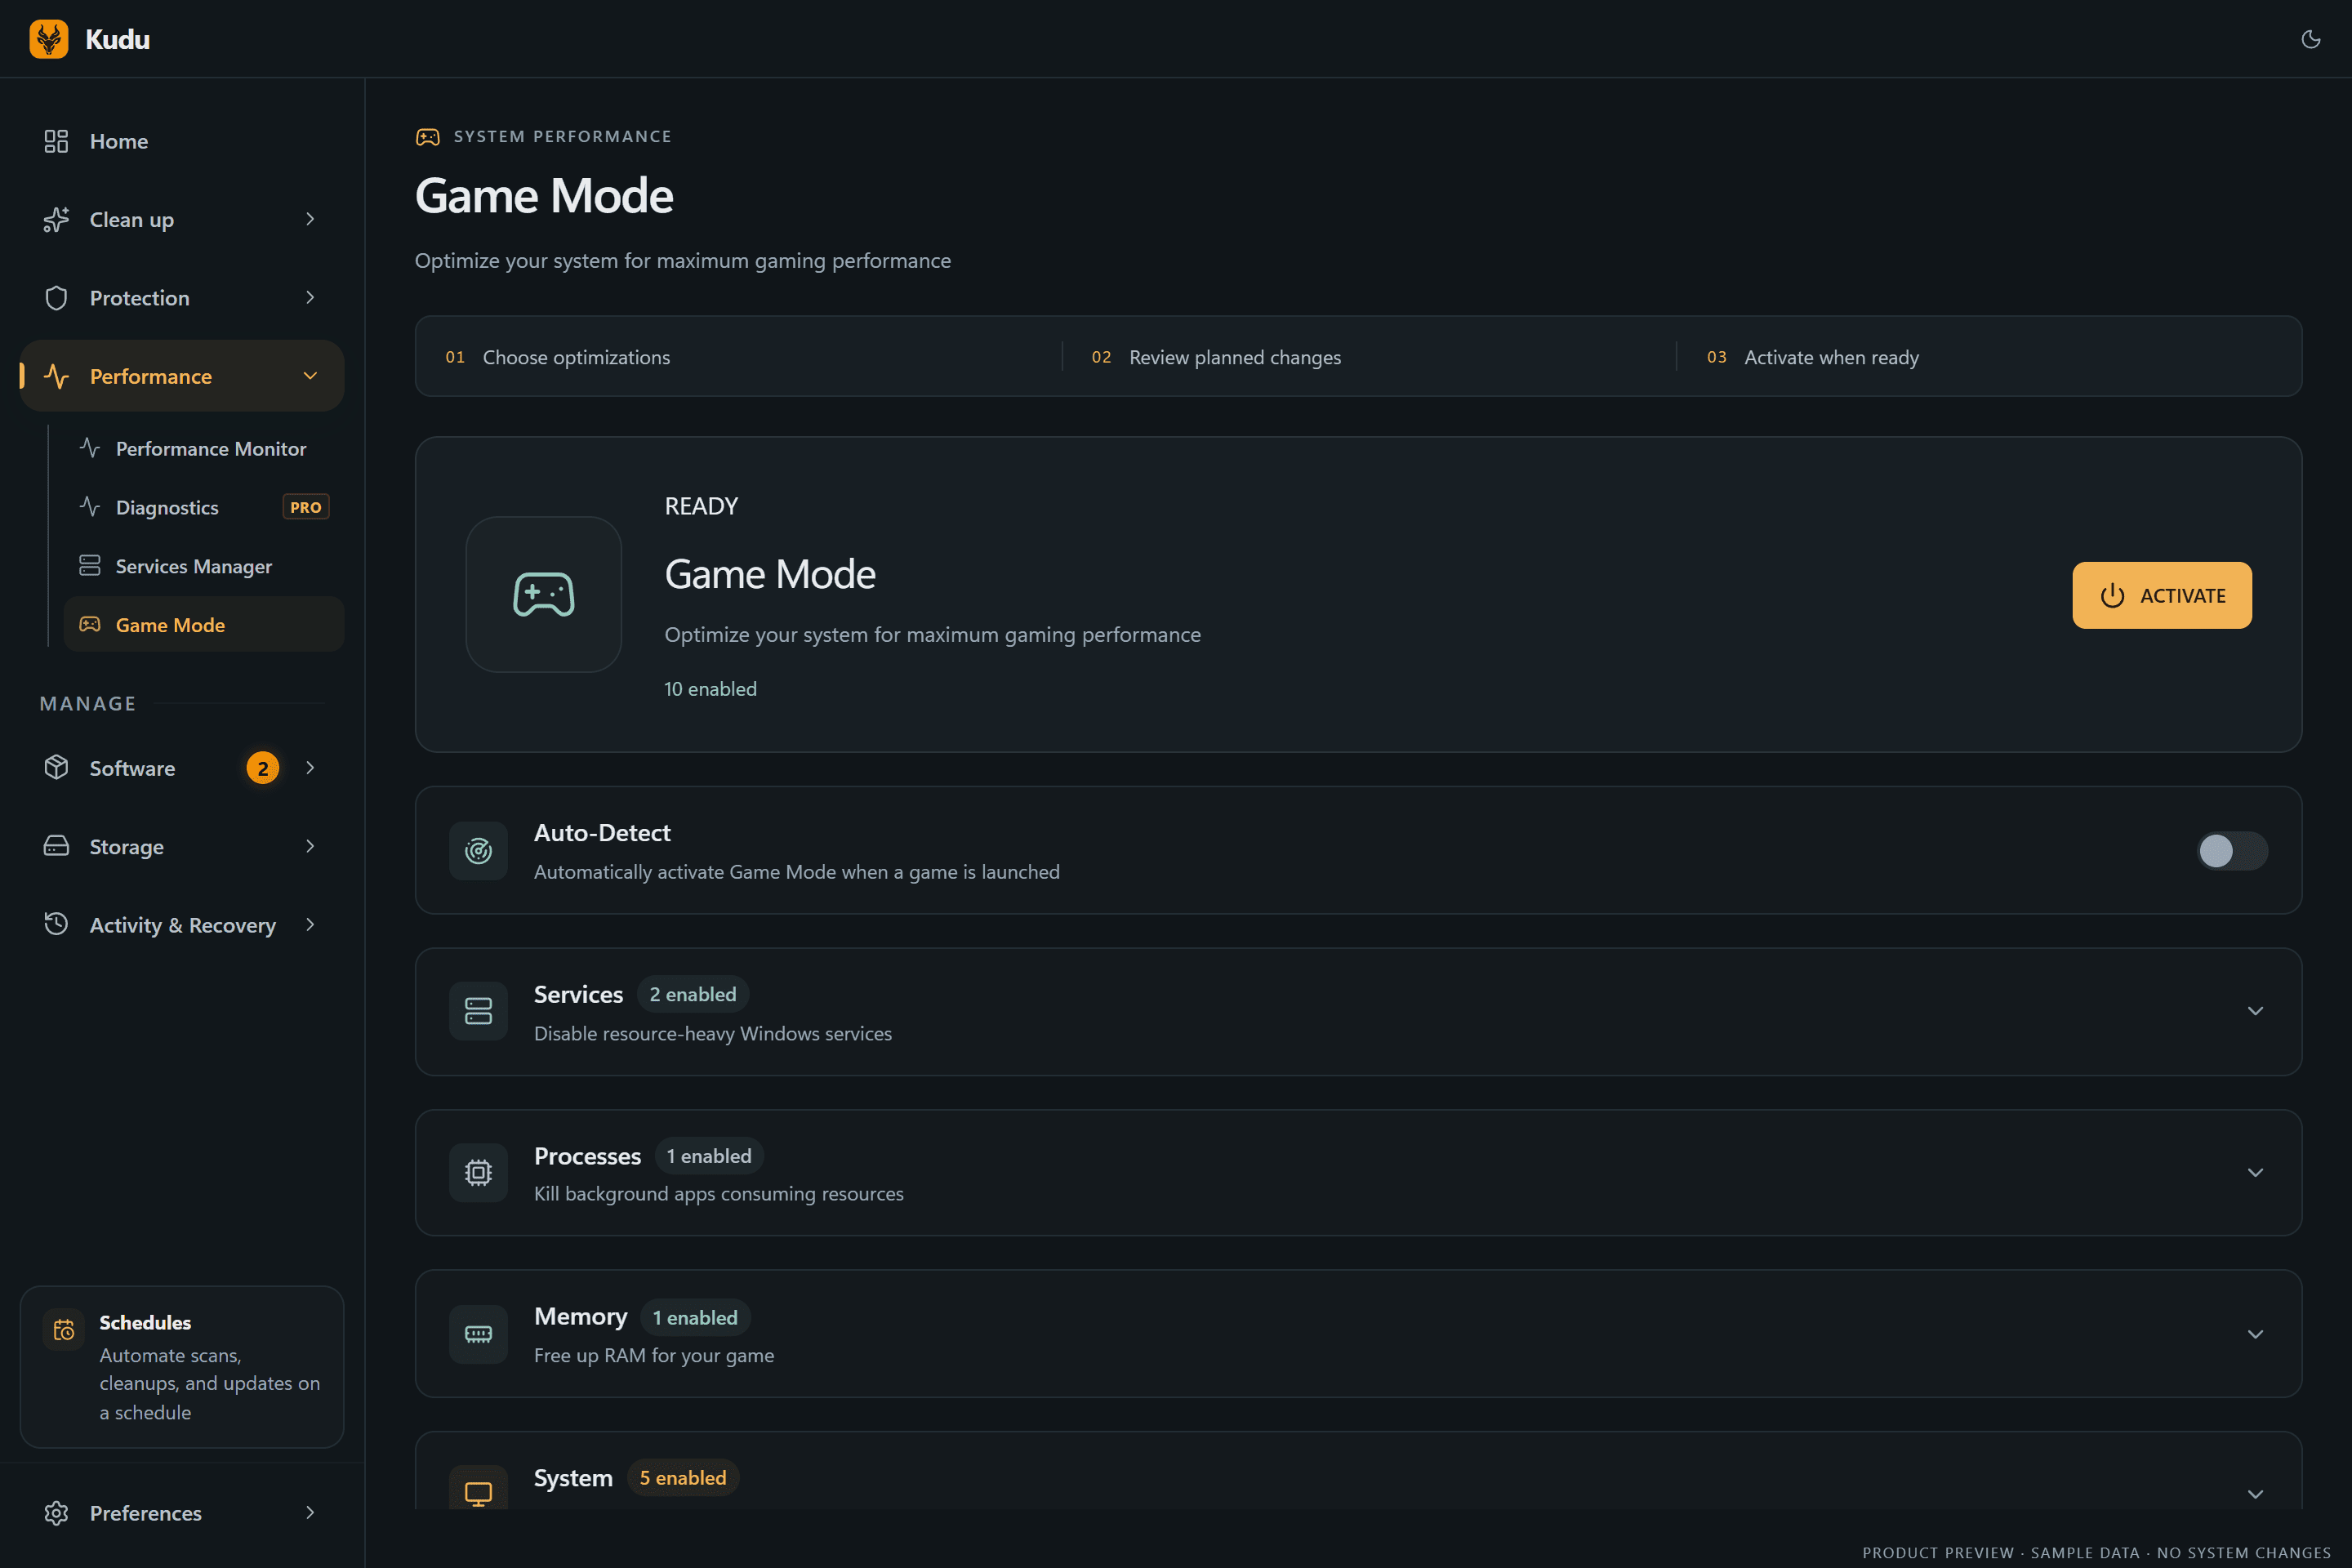The image size is (2352, 1568).
Task: Click the Memory RAM icon
Action: (478, 1334)
